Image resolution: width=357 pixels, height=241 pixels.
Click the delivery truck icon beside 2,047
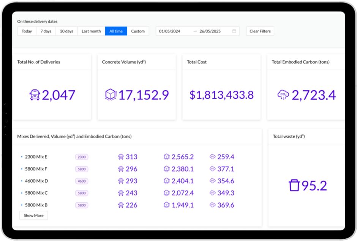click(x=35, y=95)
